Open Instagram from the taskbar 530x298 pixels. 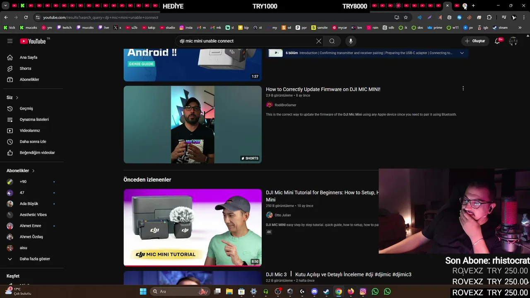point(363,291)
